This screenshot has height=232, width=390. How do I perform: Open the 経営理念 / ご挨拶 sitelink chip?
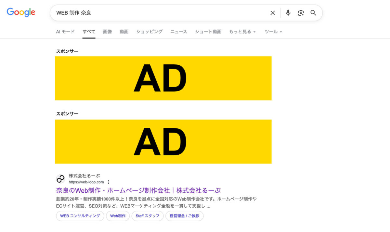pyautogui.click(x=184, y=216)
